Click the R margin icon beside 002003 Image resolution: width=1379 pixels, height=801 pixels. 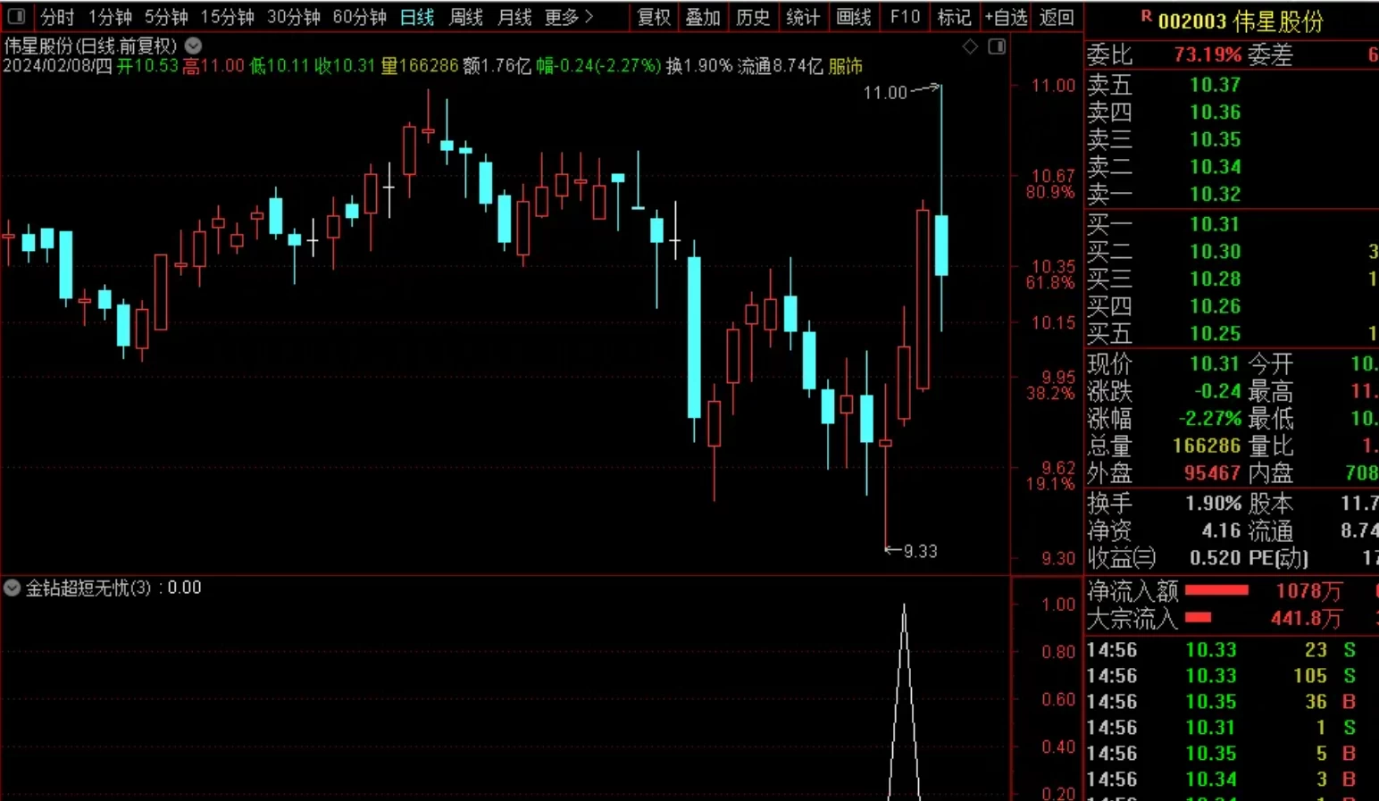pos(1146,16)
